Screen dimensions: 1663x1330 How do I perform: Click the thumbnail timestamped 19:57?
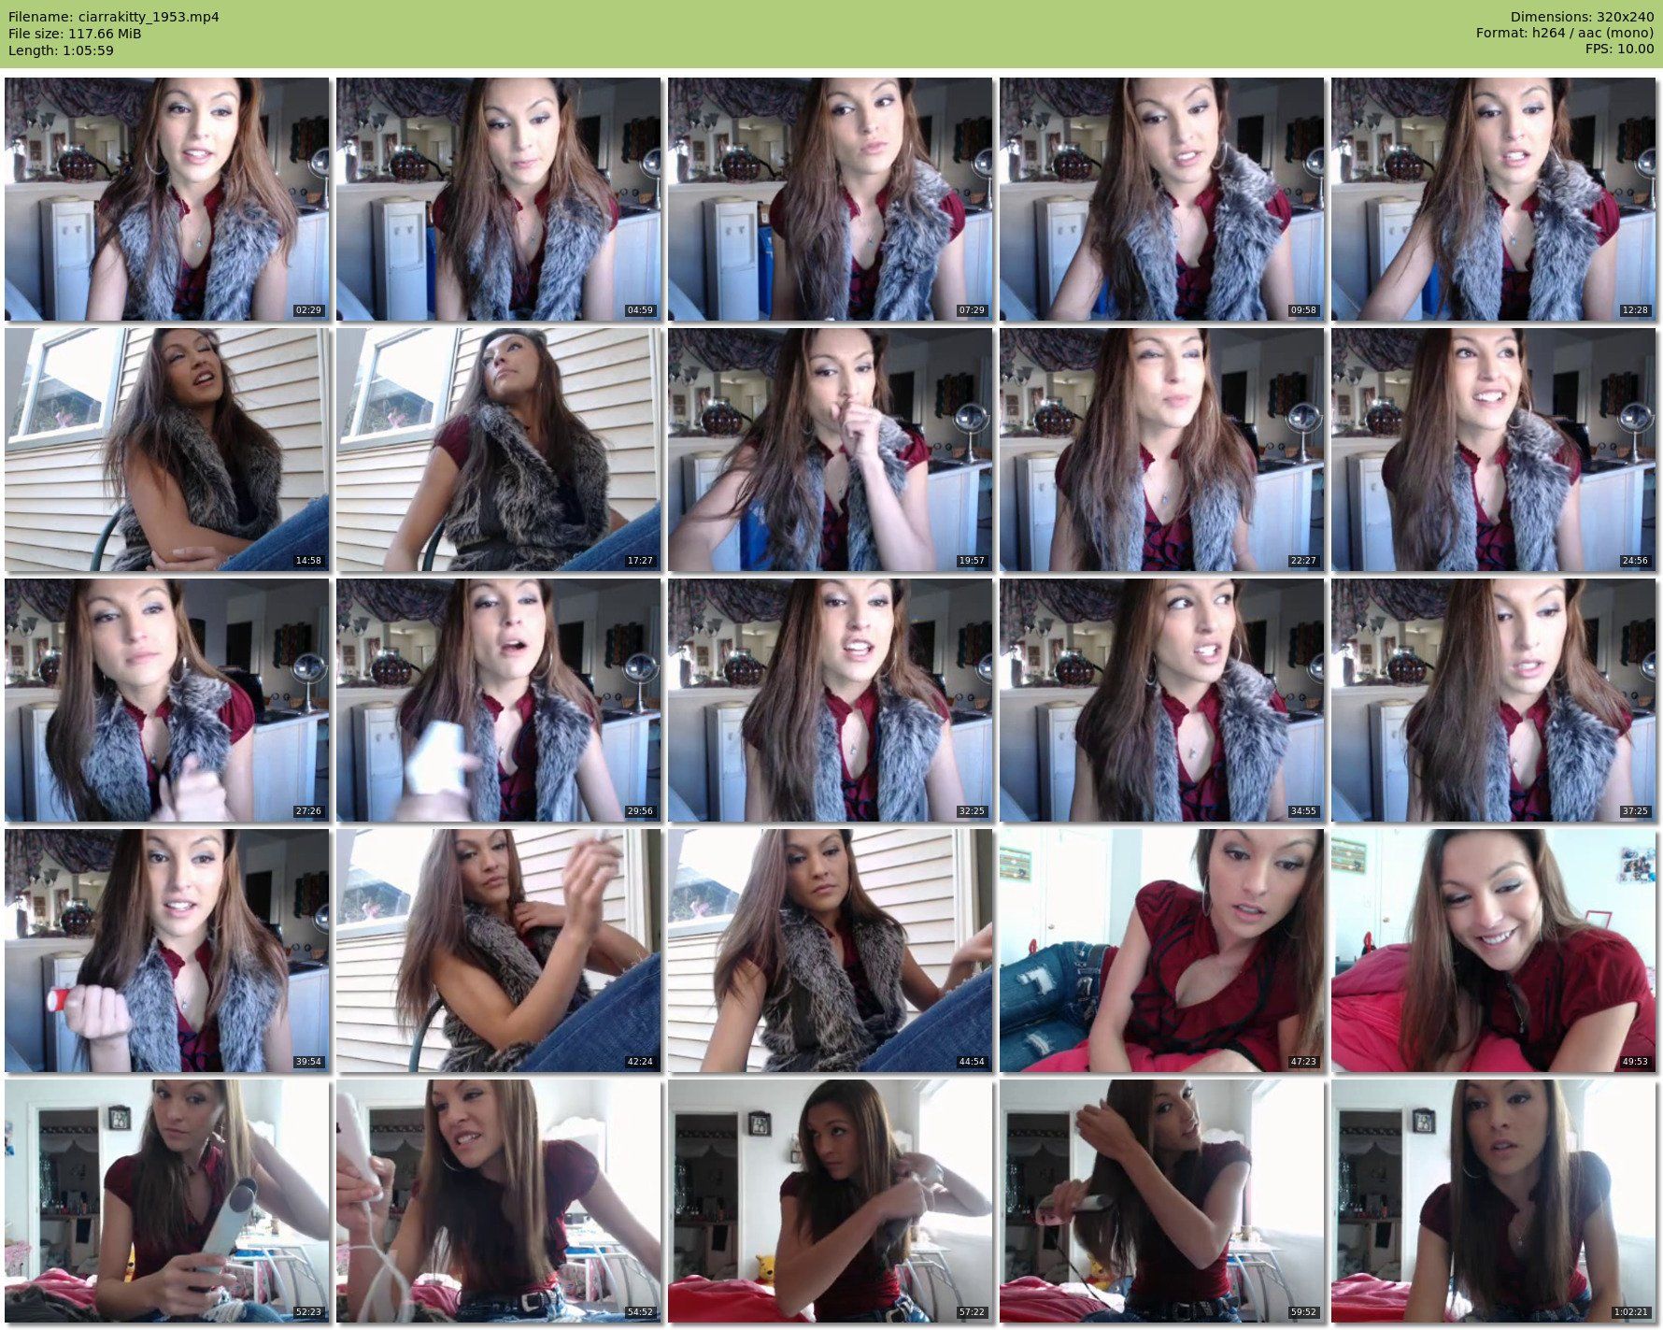(830, 450)
